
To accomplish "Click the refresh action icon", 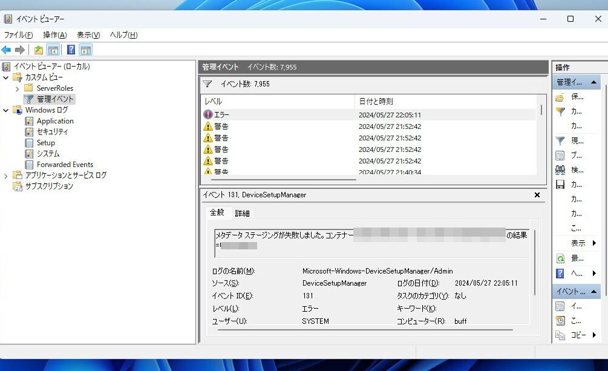I will click(x=560, y=258).
